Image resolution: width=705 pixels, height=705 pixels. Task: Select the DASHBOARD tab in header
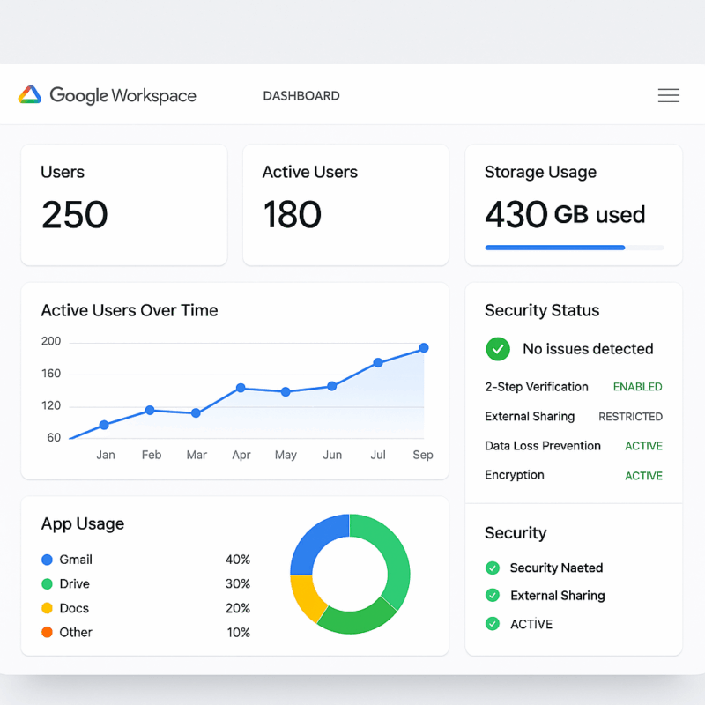pos(301,96)
